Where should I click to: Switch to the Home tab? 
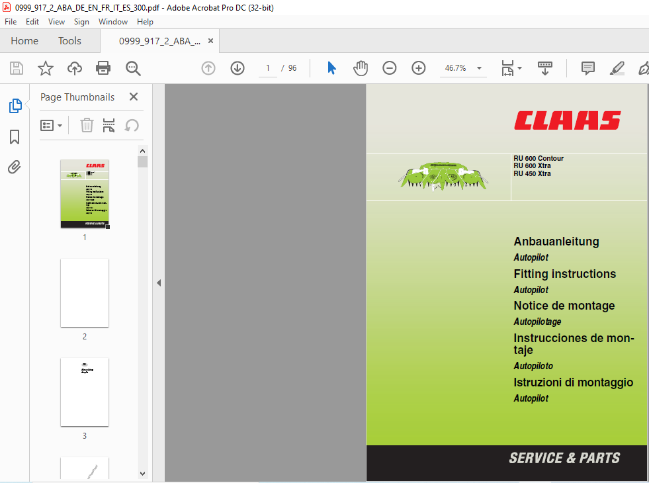pos(24,41)
